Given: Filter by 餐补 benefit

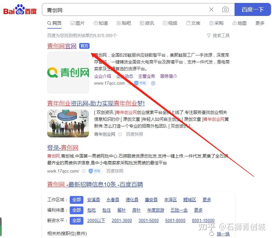Looking at the screenshot, I should click(x=122, y=210).
